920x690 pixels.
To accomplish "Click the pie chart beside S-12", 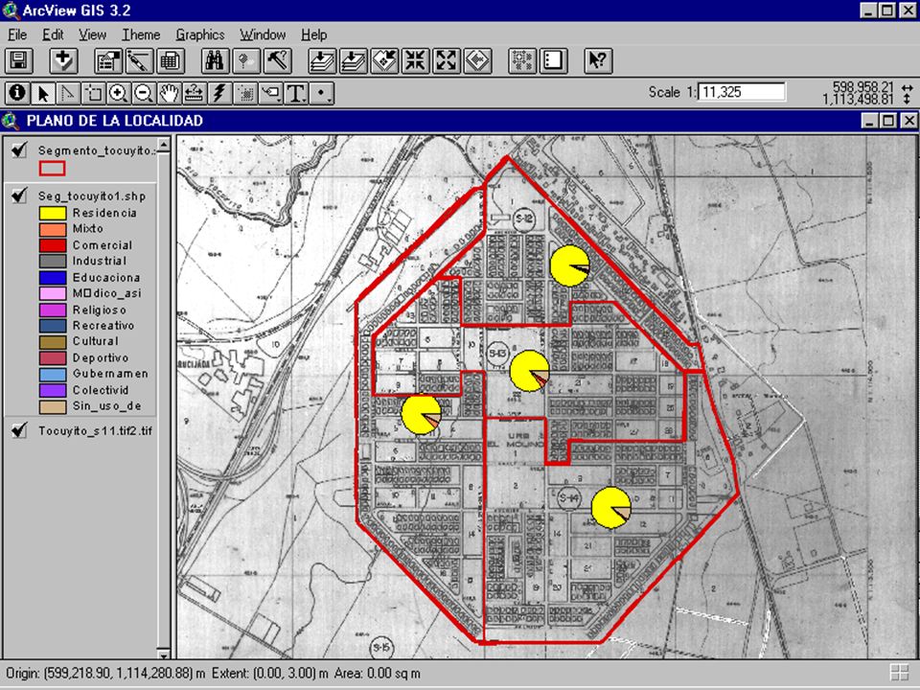I will tap(569, 265).
